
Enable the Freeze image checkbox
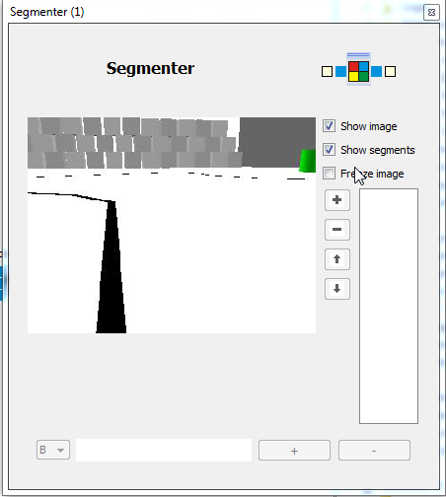point(329,174)
